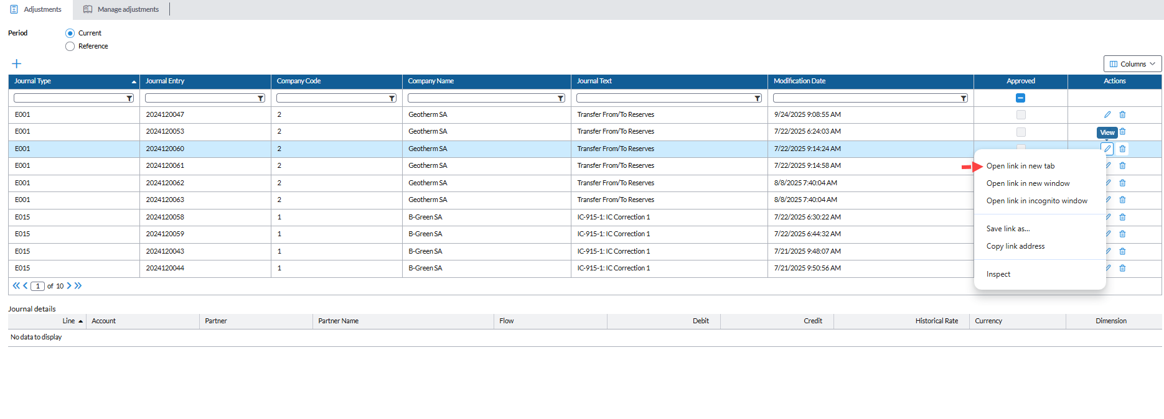Jump to last page of grid

[x=78, y=286]
